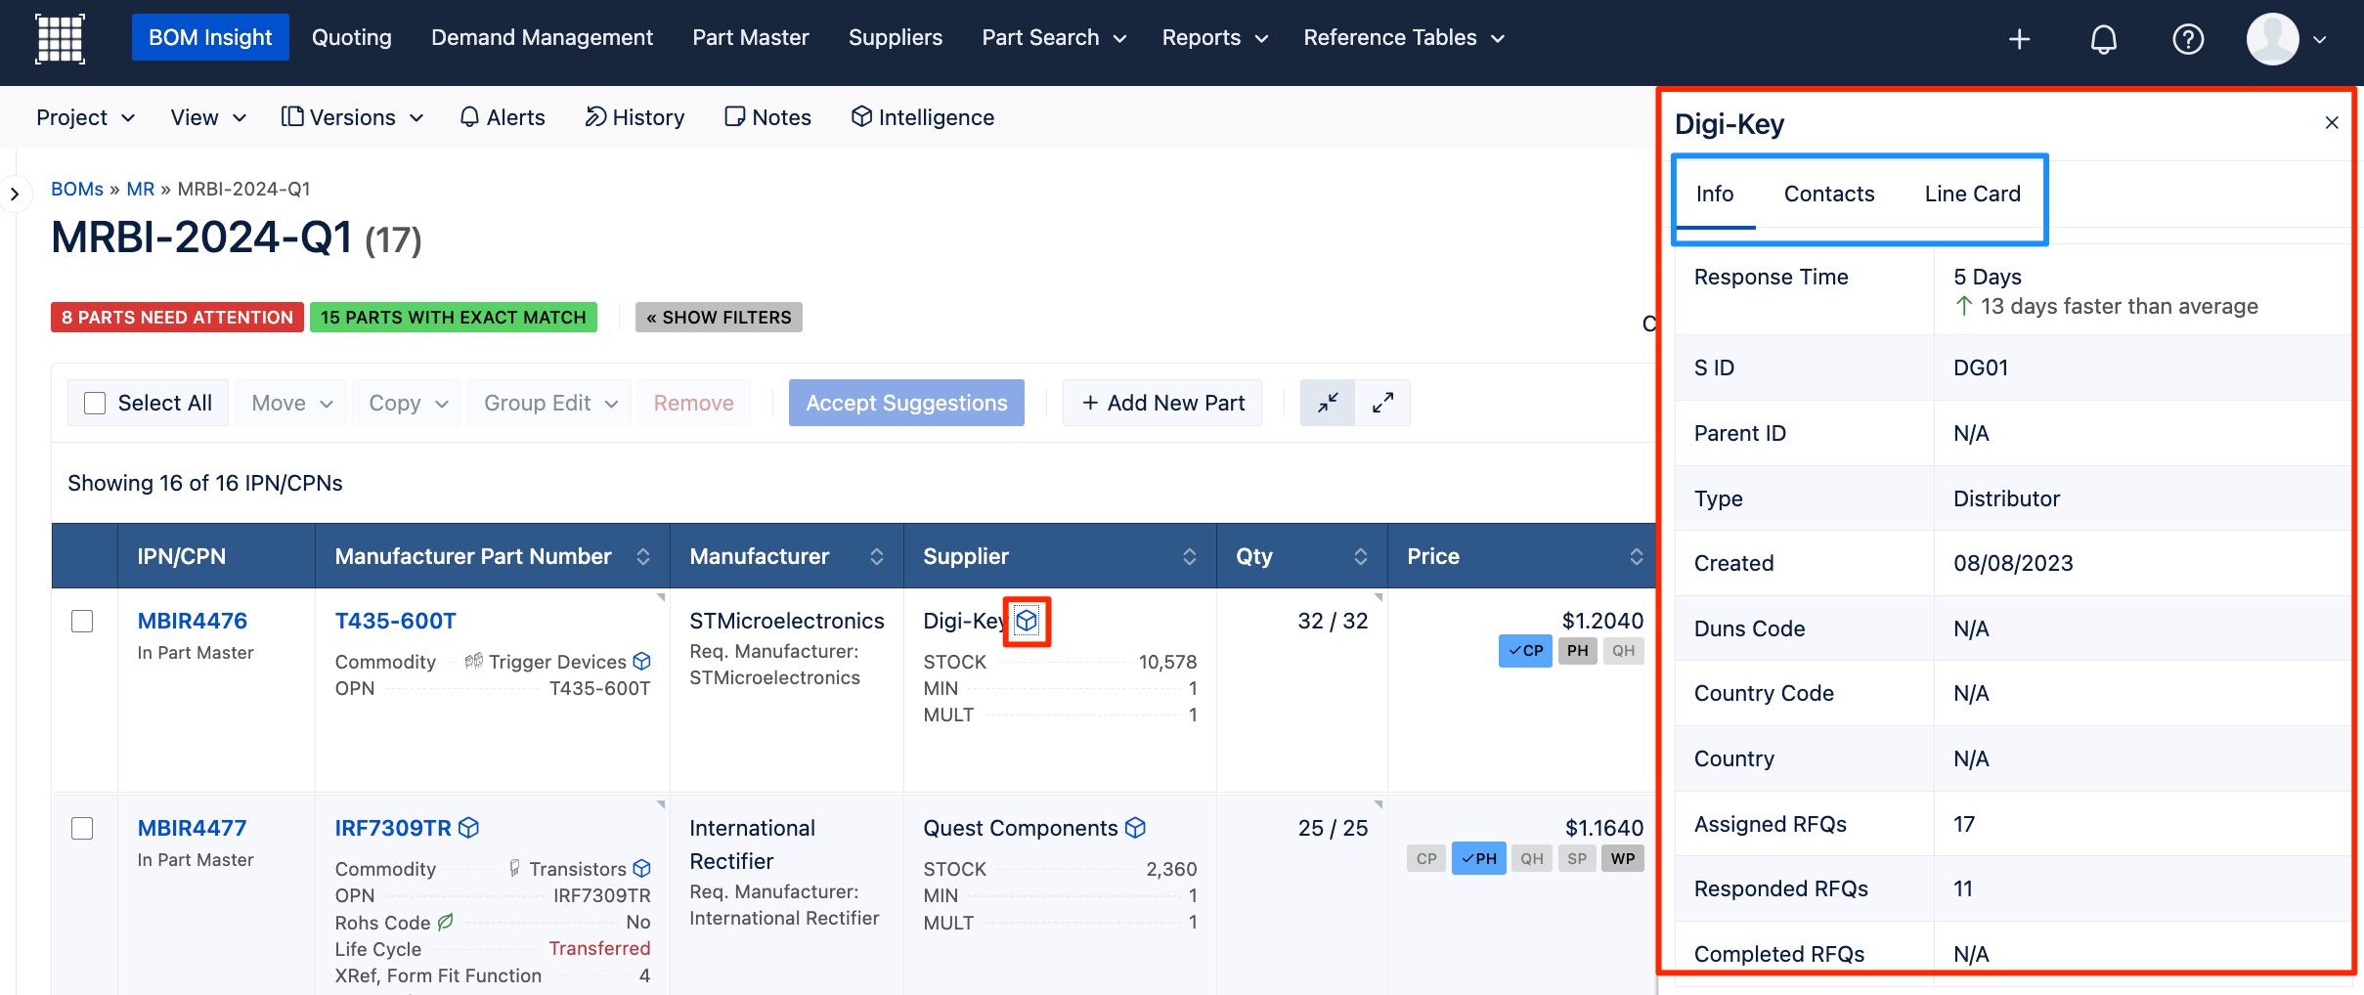The width and height of the screenshot is (2364, 995).
Task: Select PH price tag on the $1.2040 row
Action: [1577, 651]
